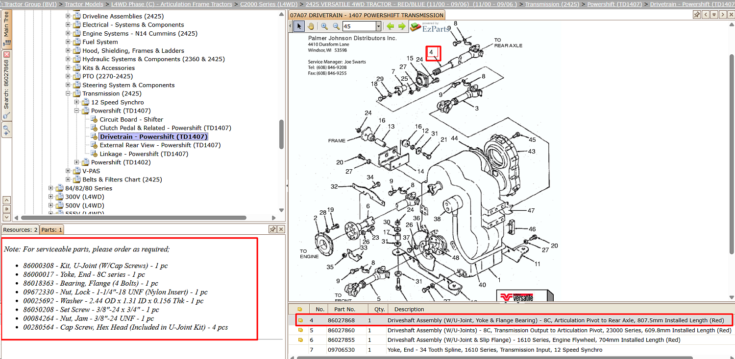This screenshot has width=735, height=359.
Task: Select Drivetrain - Powershift (TD1407) tree item
Action: click(153, 136)
